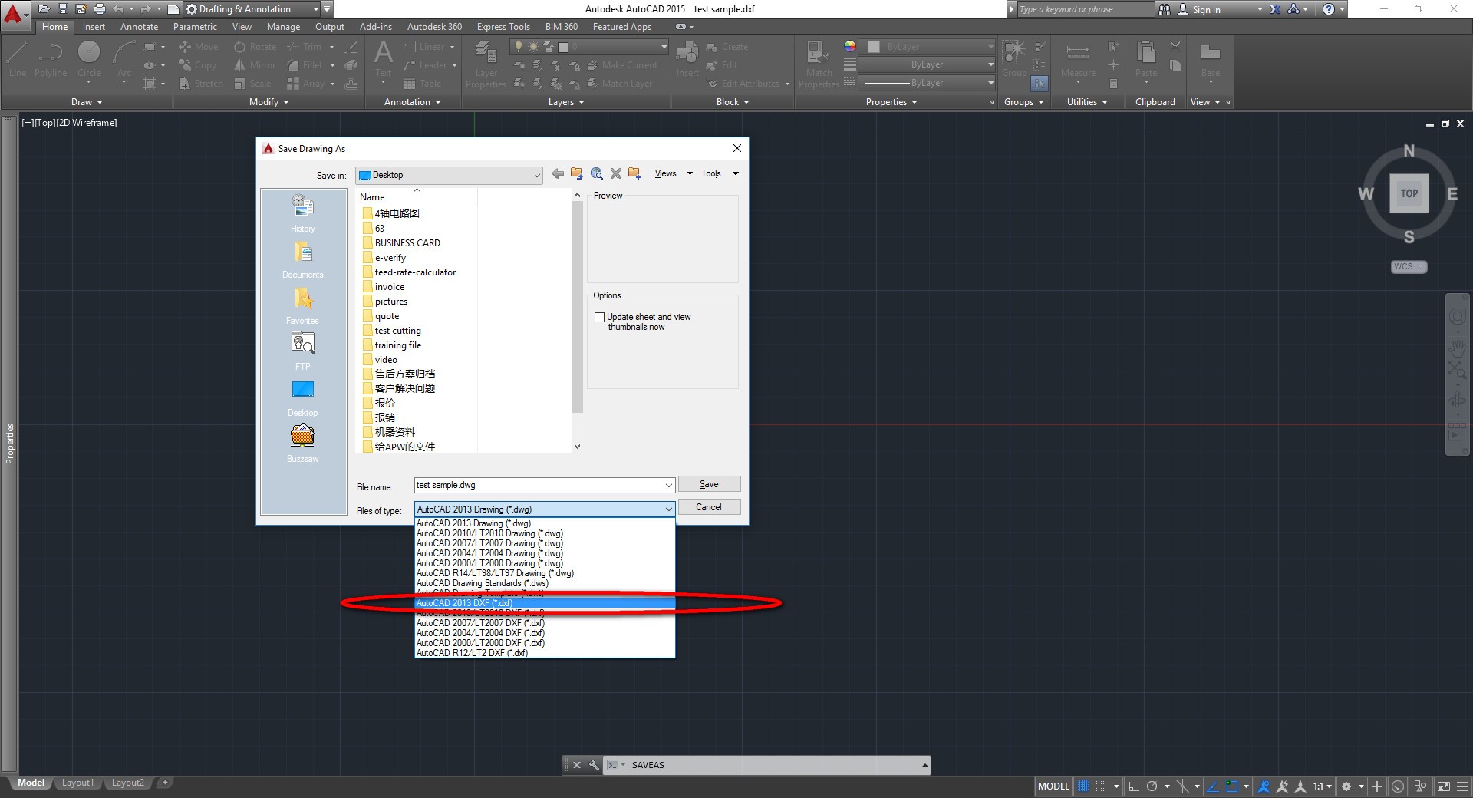Collapse the Files of type dropdown
The width and height of the screenshot is (1473, 798).
(x=669, y=509)
